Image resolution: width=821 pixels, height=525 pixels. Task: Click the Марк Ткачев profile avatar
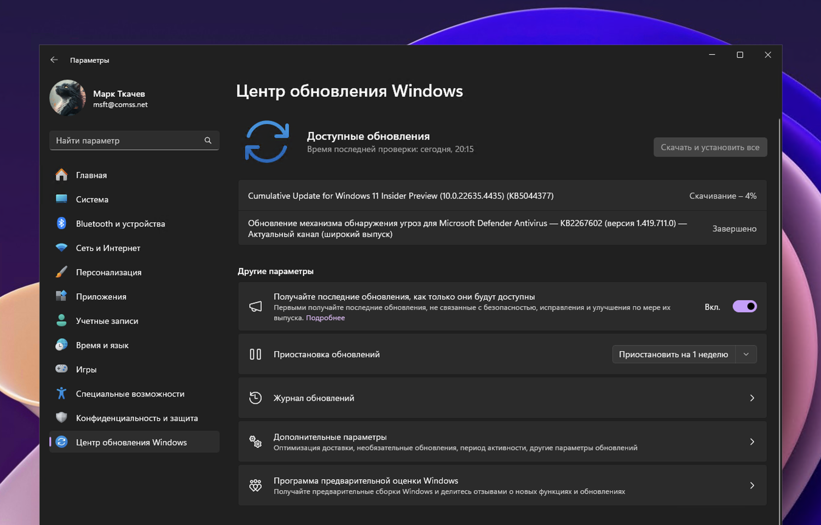pyautogui.click(x=68, y=98)
